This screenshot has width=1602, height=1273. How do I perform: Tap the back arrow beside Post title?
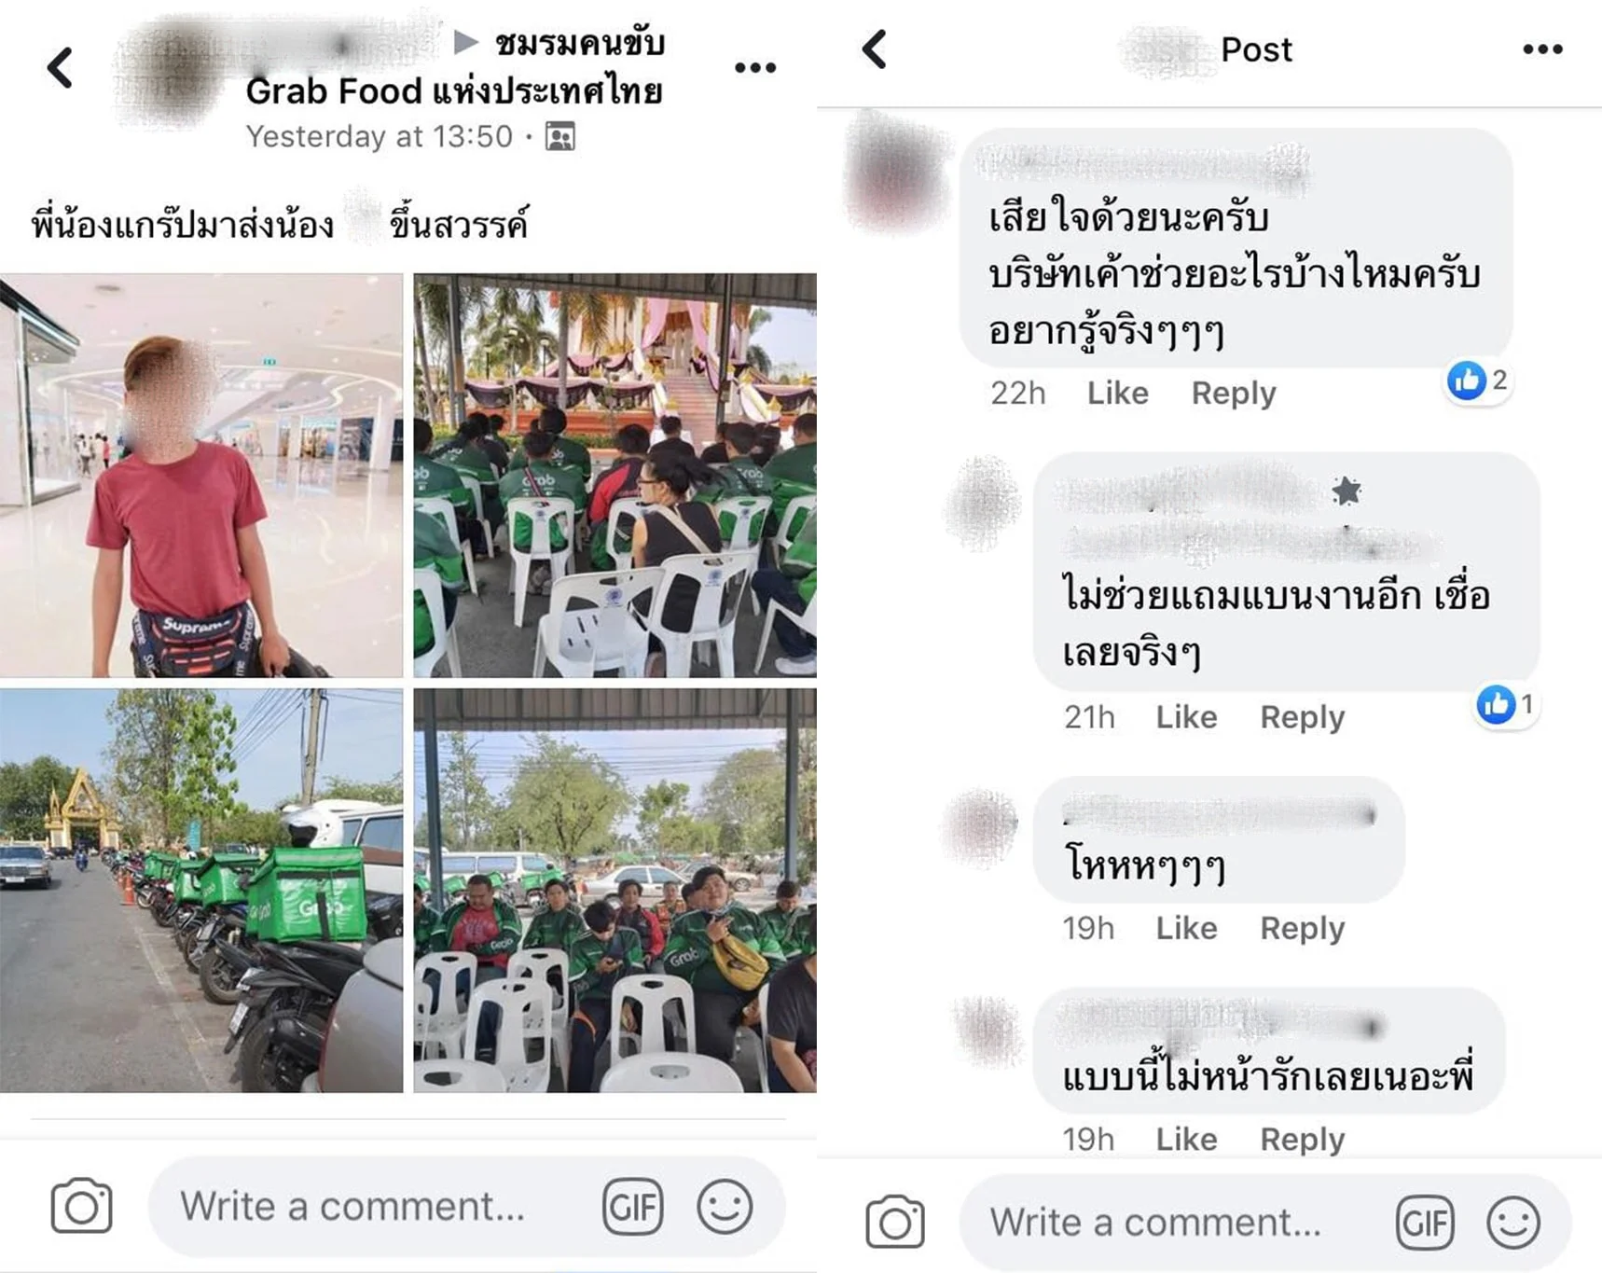tap(875, 49)
